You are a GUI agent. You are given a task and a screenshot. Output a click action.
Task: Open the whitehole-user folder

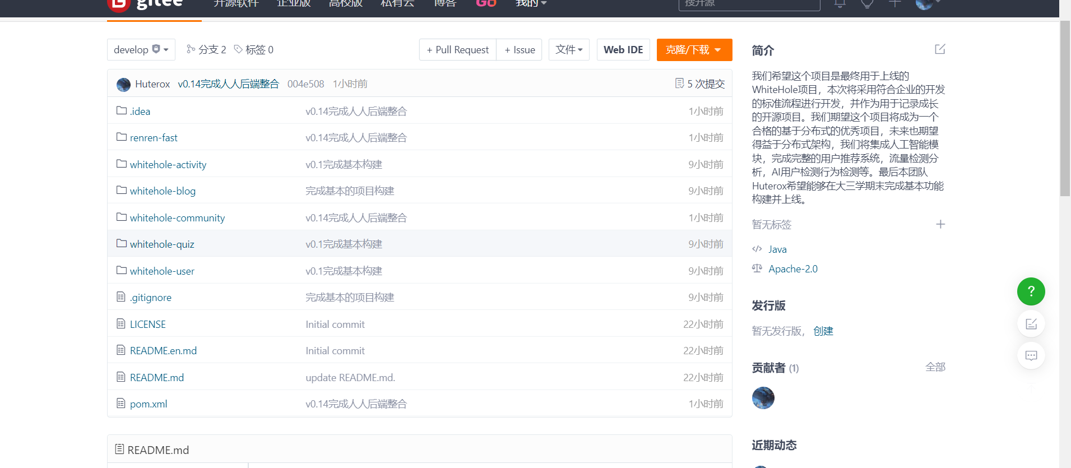pos(162,271)
